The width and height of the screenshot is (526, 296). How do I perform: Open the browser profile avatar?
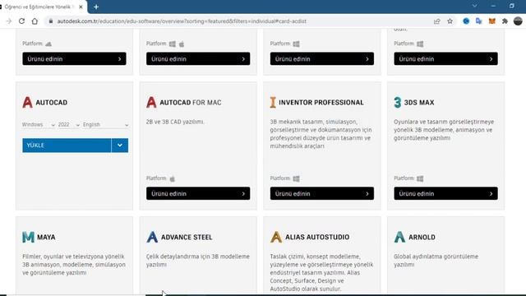(x=518, y=21)
